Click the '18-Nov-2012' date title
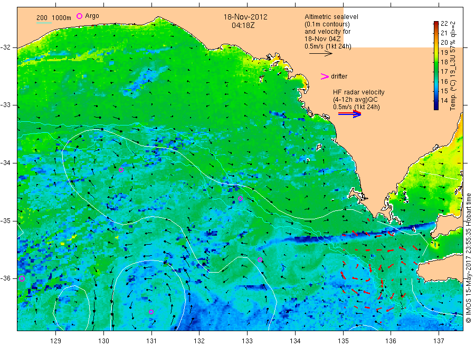Image resolution: width=475 pixels, height=348 pixels. pos(245,17)
